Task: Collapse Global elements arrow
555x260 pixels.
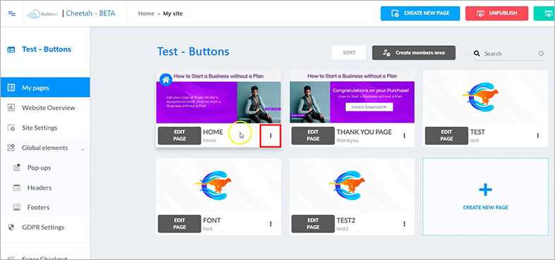Action: pyautogui.click(x=83, y=149)
